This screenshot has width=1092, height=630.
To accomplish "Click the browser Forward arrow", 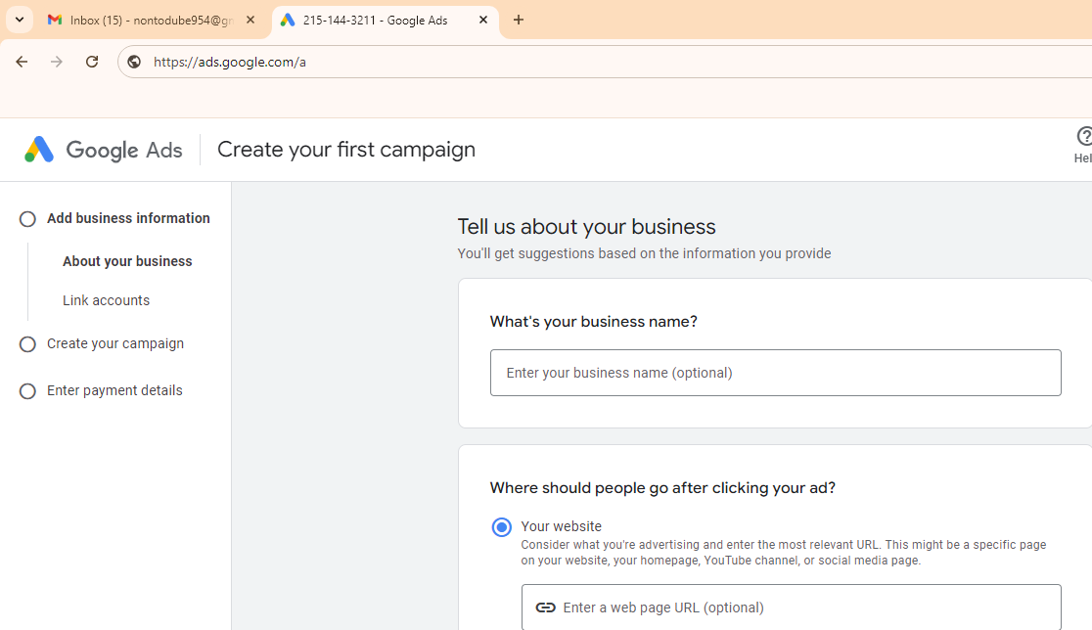I will pyautogui.click(x=57, y=62).
